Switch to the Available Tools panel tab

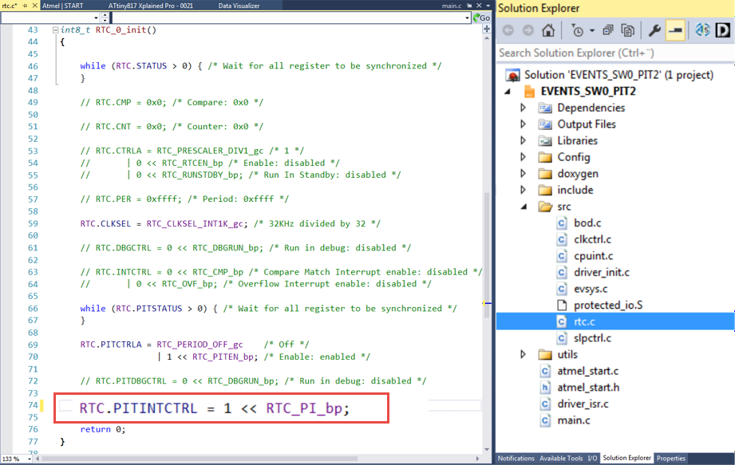point(561,459)
